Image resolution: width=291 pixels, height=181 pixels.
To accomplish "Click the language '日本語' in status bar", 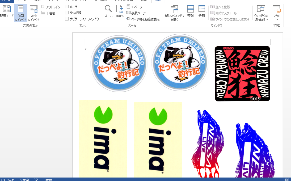I will point(47,180).
